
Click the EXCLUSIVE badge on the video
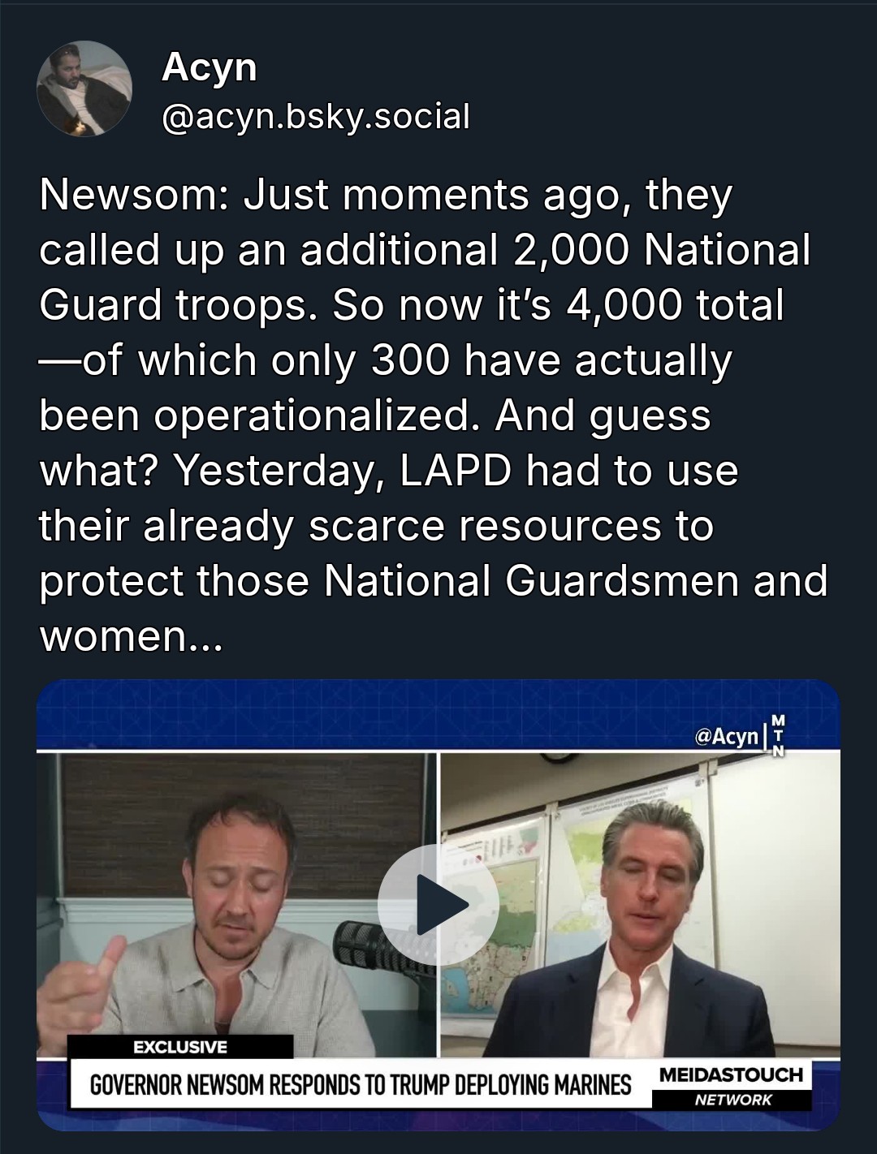(x=179, y=1047)
